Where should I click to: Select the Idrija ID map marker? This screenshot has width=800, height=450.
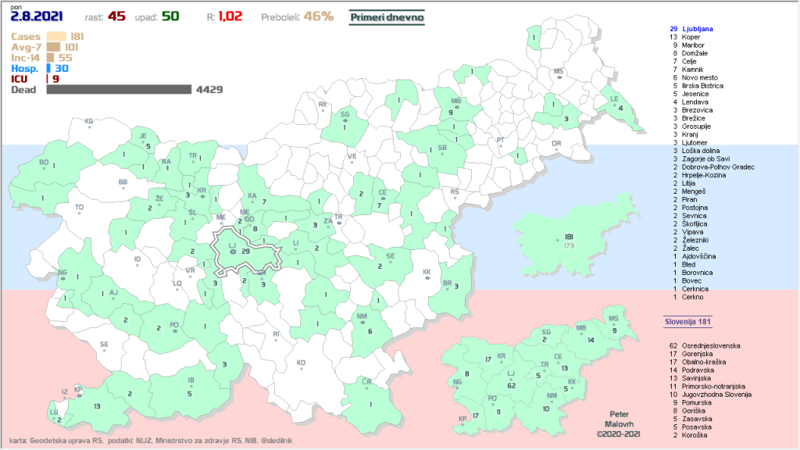137,262
